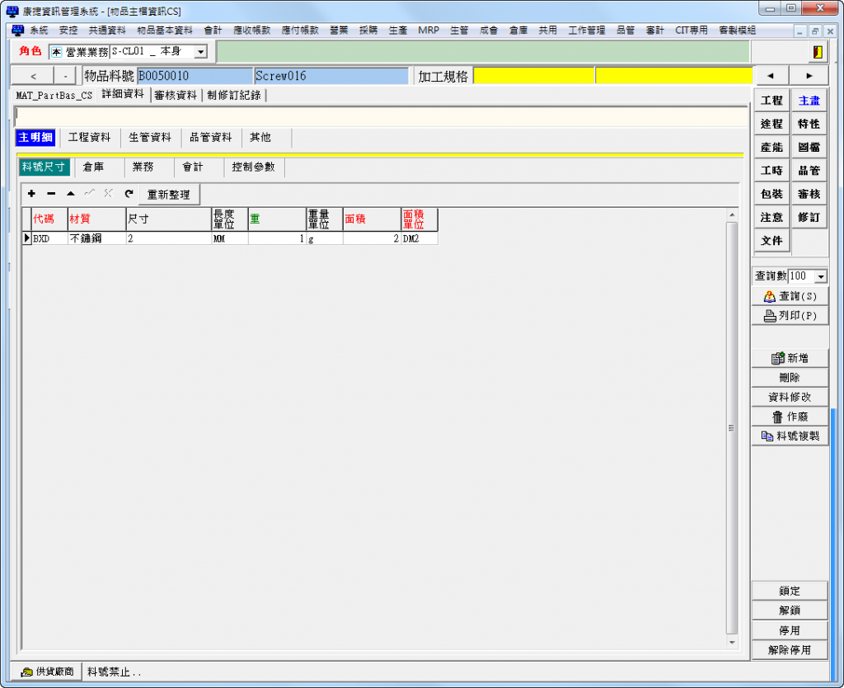This screenshot has width=844, height=688.
Task: Click the circular refresh arrow icon
Action: 129,194
